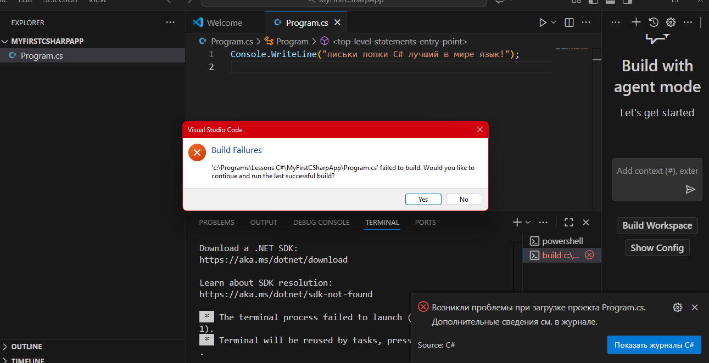Send the chat message arrow

690,189
